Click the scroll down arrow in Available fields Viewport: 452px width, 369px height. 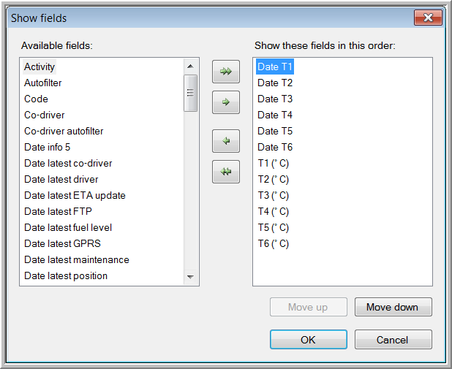tap(190, 277)
